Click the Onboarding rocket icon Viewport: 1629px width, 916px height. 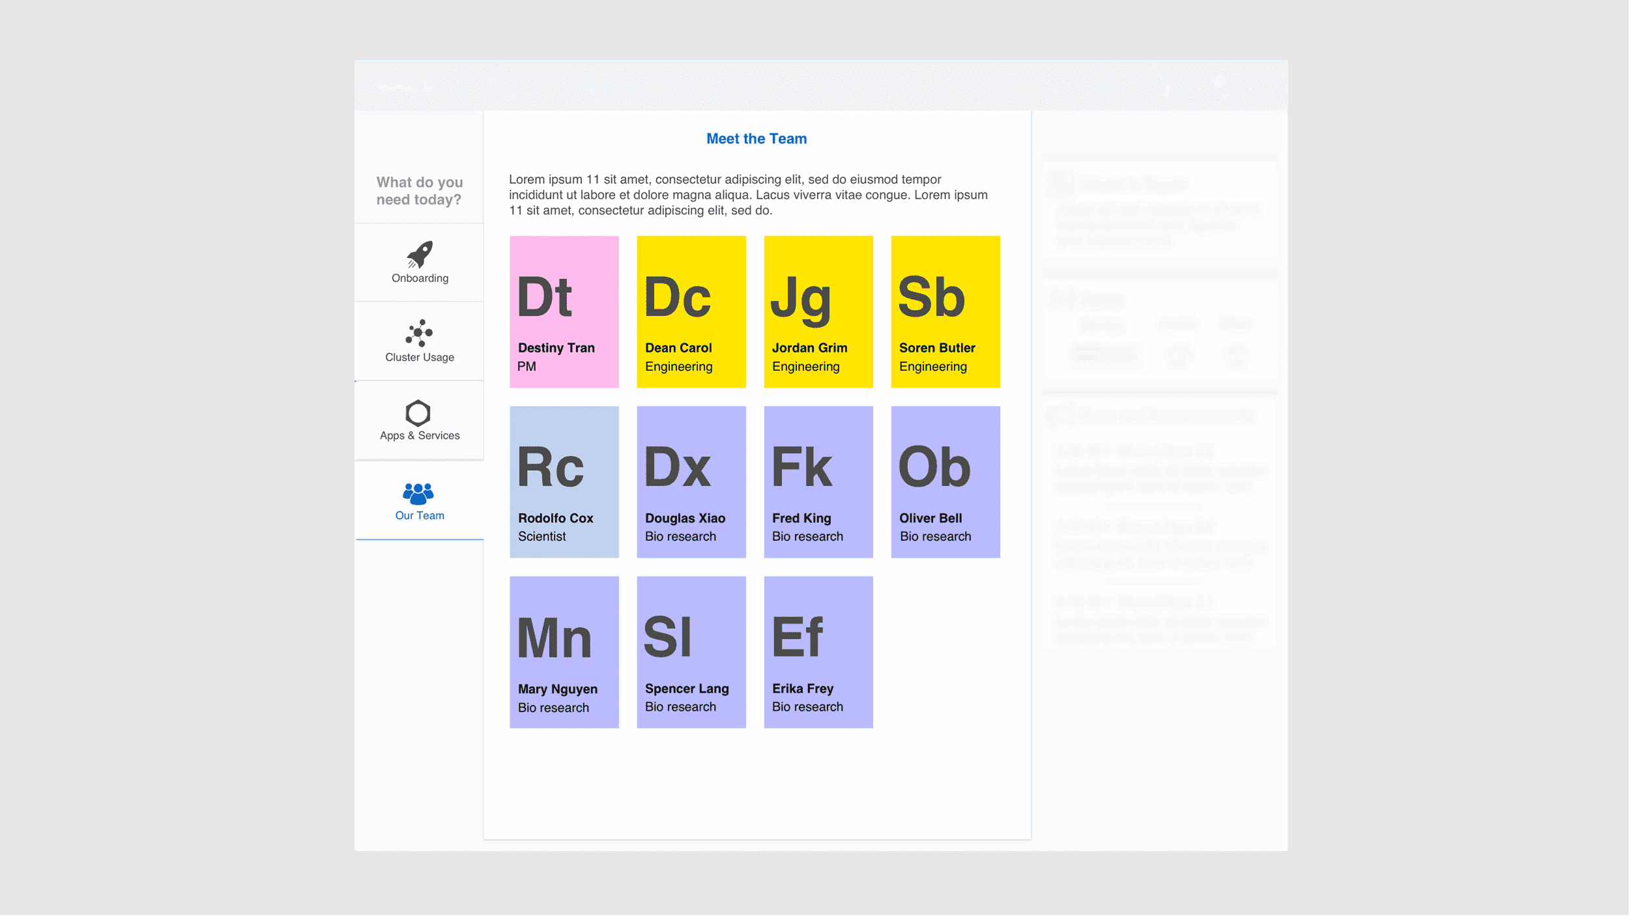point(420,255)
